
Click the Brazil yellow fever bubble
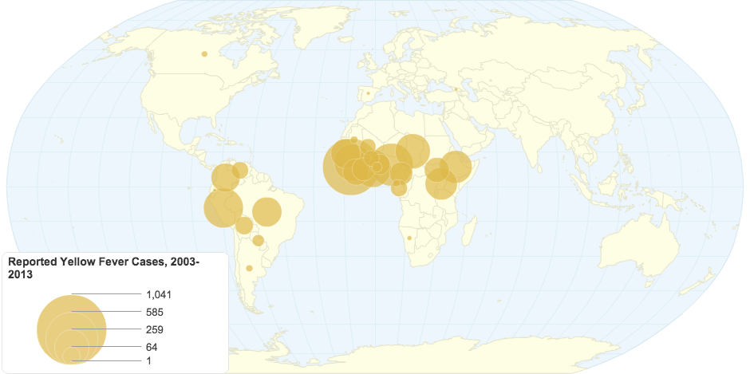tap(266, 211)
